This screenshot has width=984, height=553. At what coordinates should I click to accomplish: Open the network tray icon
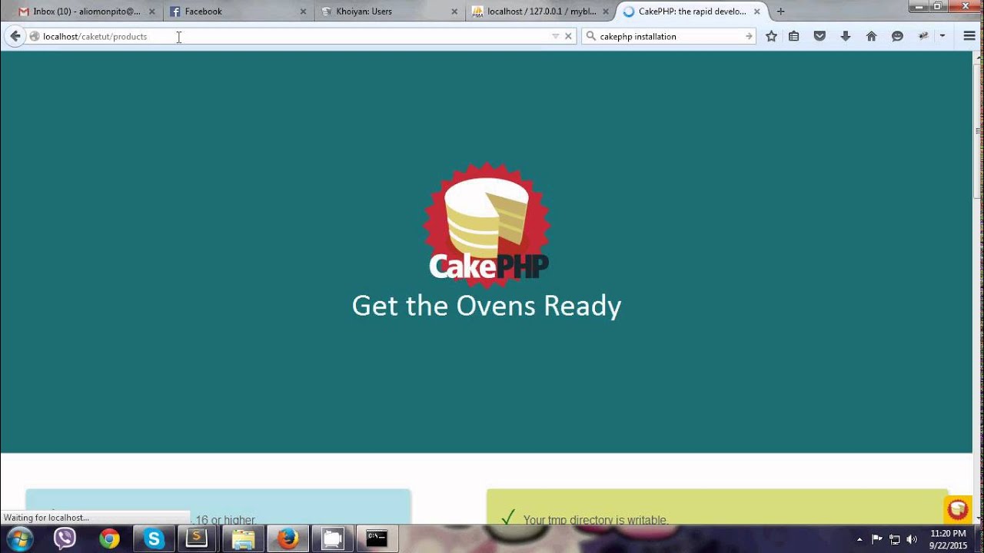coord(895,539)
